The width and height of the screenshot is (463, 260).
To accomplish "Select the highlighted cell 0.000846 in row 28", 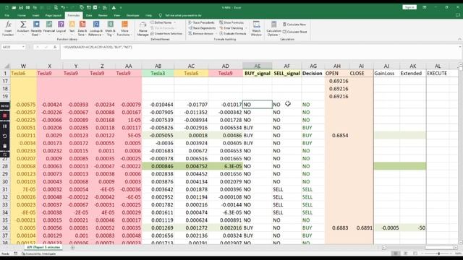I will [x=158, y=166].
